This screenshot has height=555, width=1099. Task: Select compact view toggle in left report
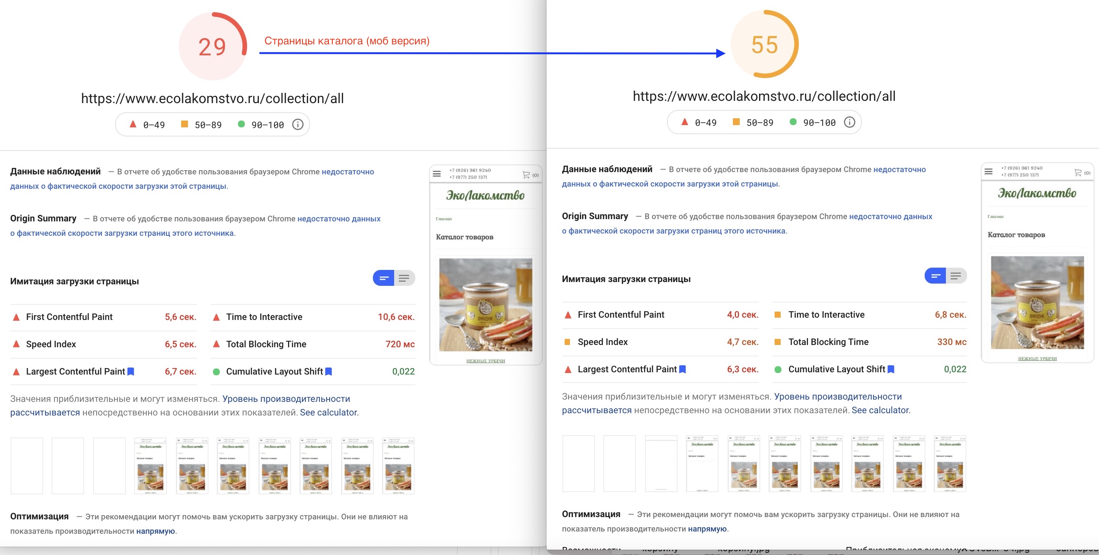click(x=384, y=278)
